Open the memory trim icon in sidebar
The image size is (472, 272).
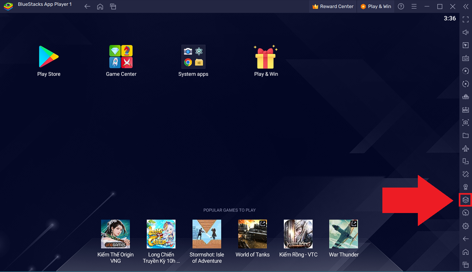tap(466, 97)
